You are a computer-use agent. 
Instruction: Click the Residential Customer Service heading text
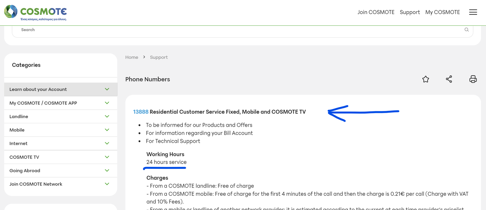pyautogui.click(x=228, y=112)
